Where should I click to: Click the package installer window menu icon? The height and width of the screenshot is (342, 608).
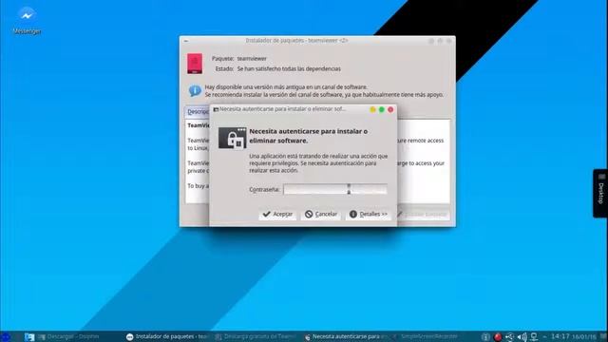tap(186, 41)
